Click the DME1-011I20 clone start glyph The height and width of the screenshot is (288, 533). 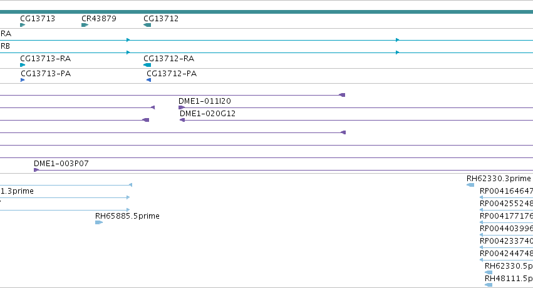(182, 107)
